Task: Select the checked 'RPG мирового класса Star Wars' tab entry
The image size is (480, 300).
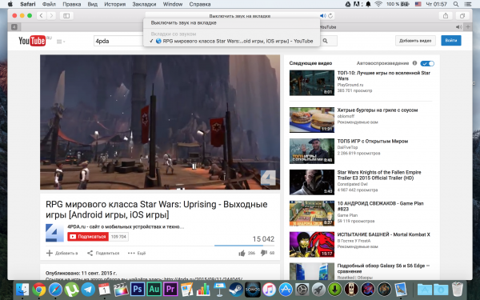Action: (231, 41)
